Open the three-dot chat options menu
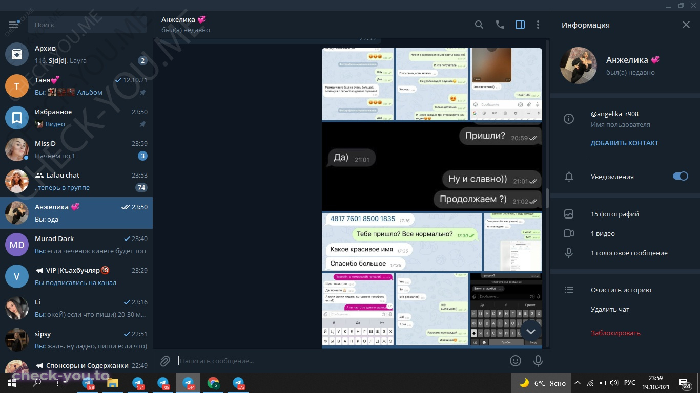700x393 pixels. [538, 25]
